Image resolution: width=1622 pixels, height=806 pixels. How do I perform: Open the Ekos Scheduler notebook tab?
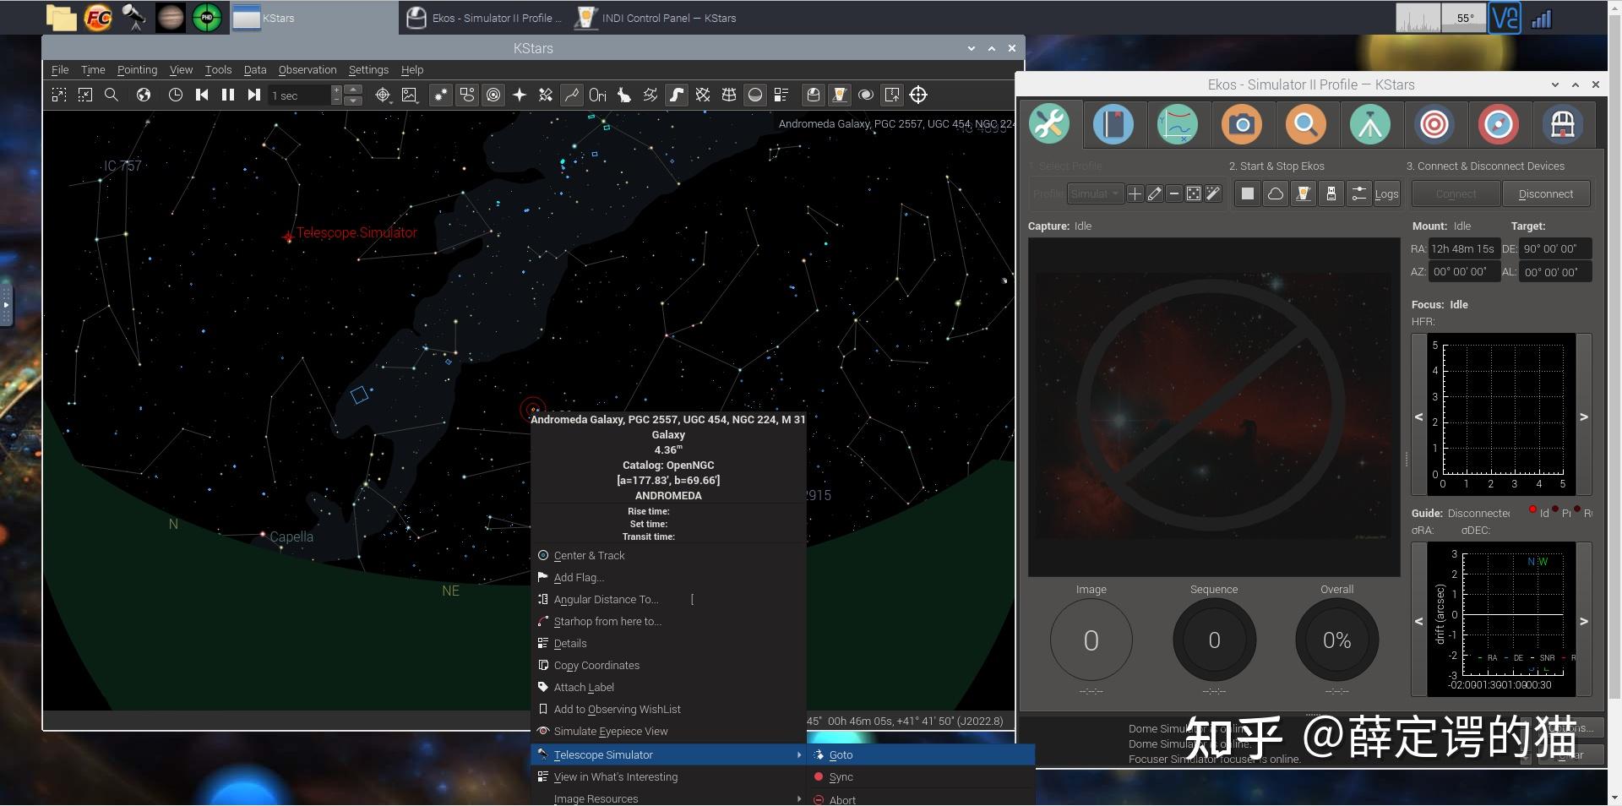coord(1113,125)
